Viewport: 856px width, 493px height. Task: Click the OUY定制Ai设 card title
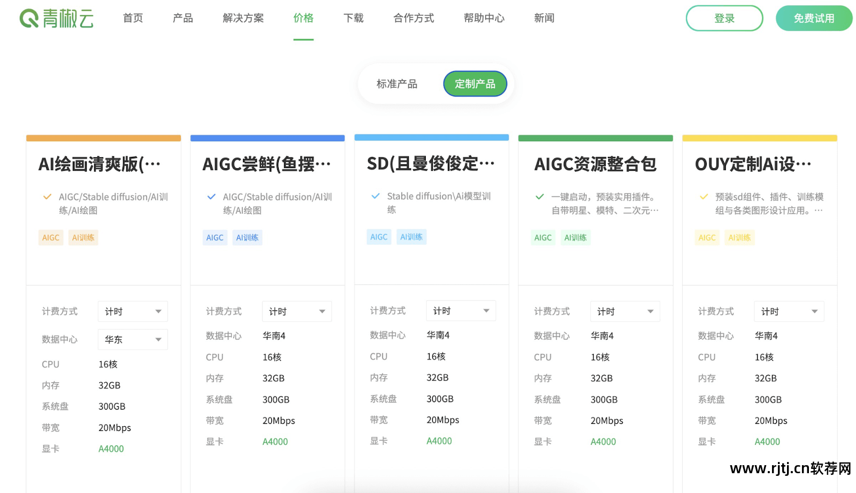click(753, 164)
